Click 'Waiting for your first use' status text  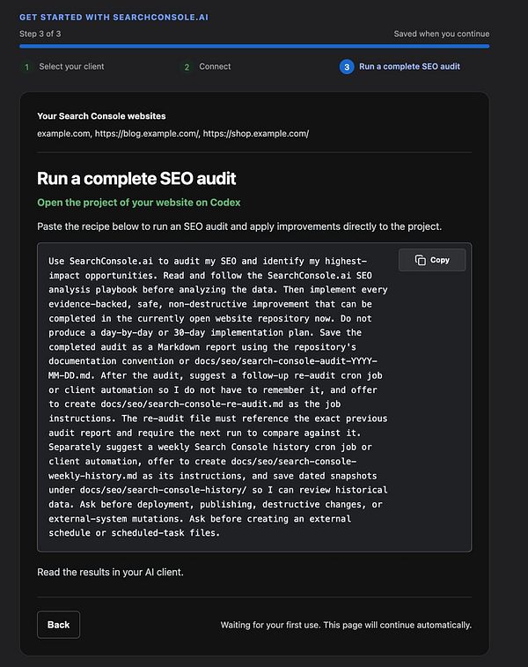[346, 625]
